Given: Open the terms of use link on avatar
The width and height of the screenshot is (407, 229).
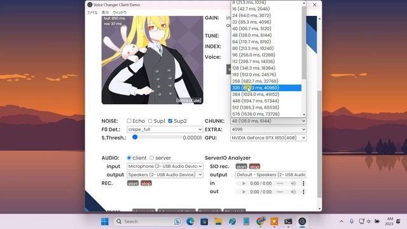Looking at the screenshot, I should [189, 101].
